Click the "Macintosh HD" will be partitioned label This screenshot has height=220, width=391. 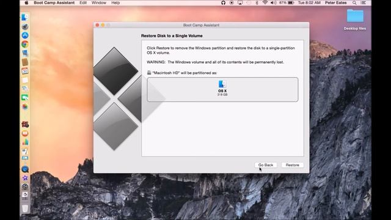185,73
